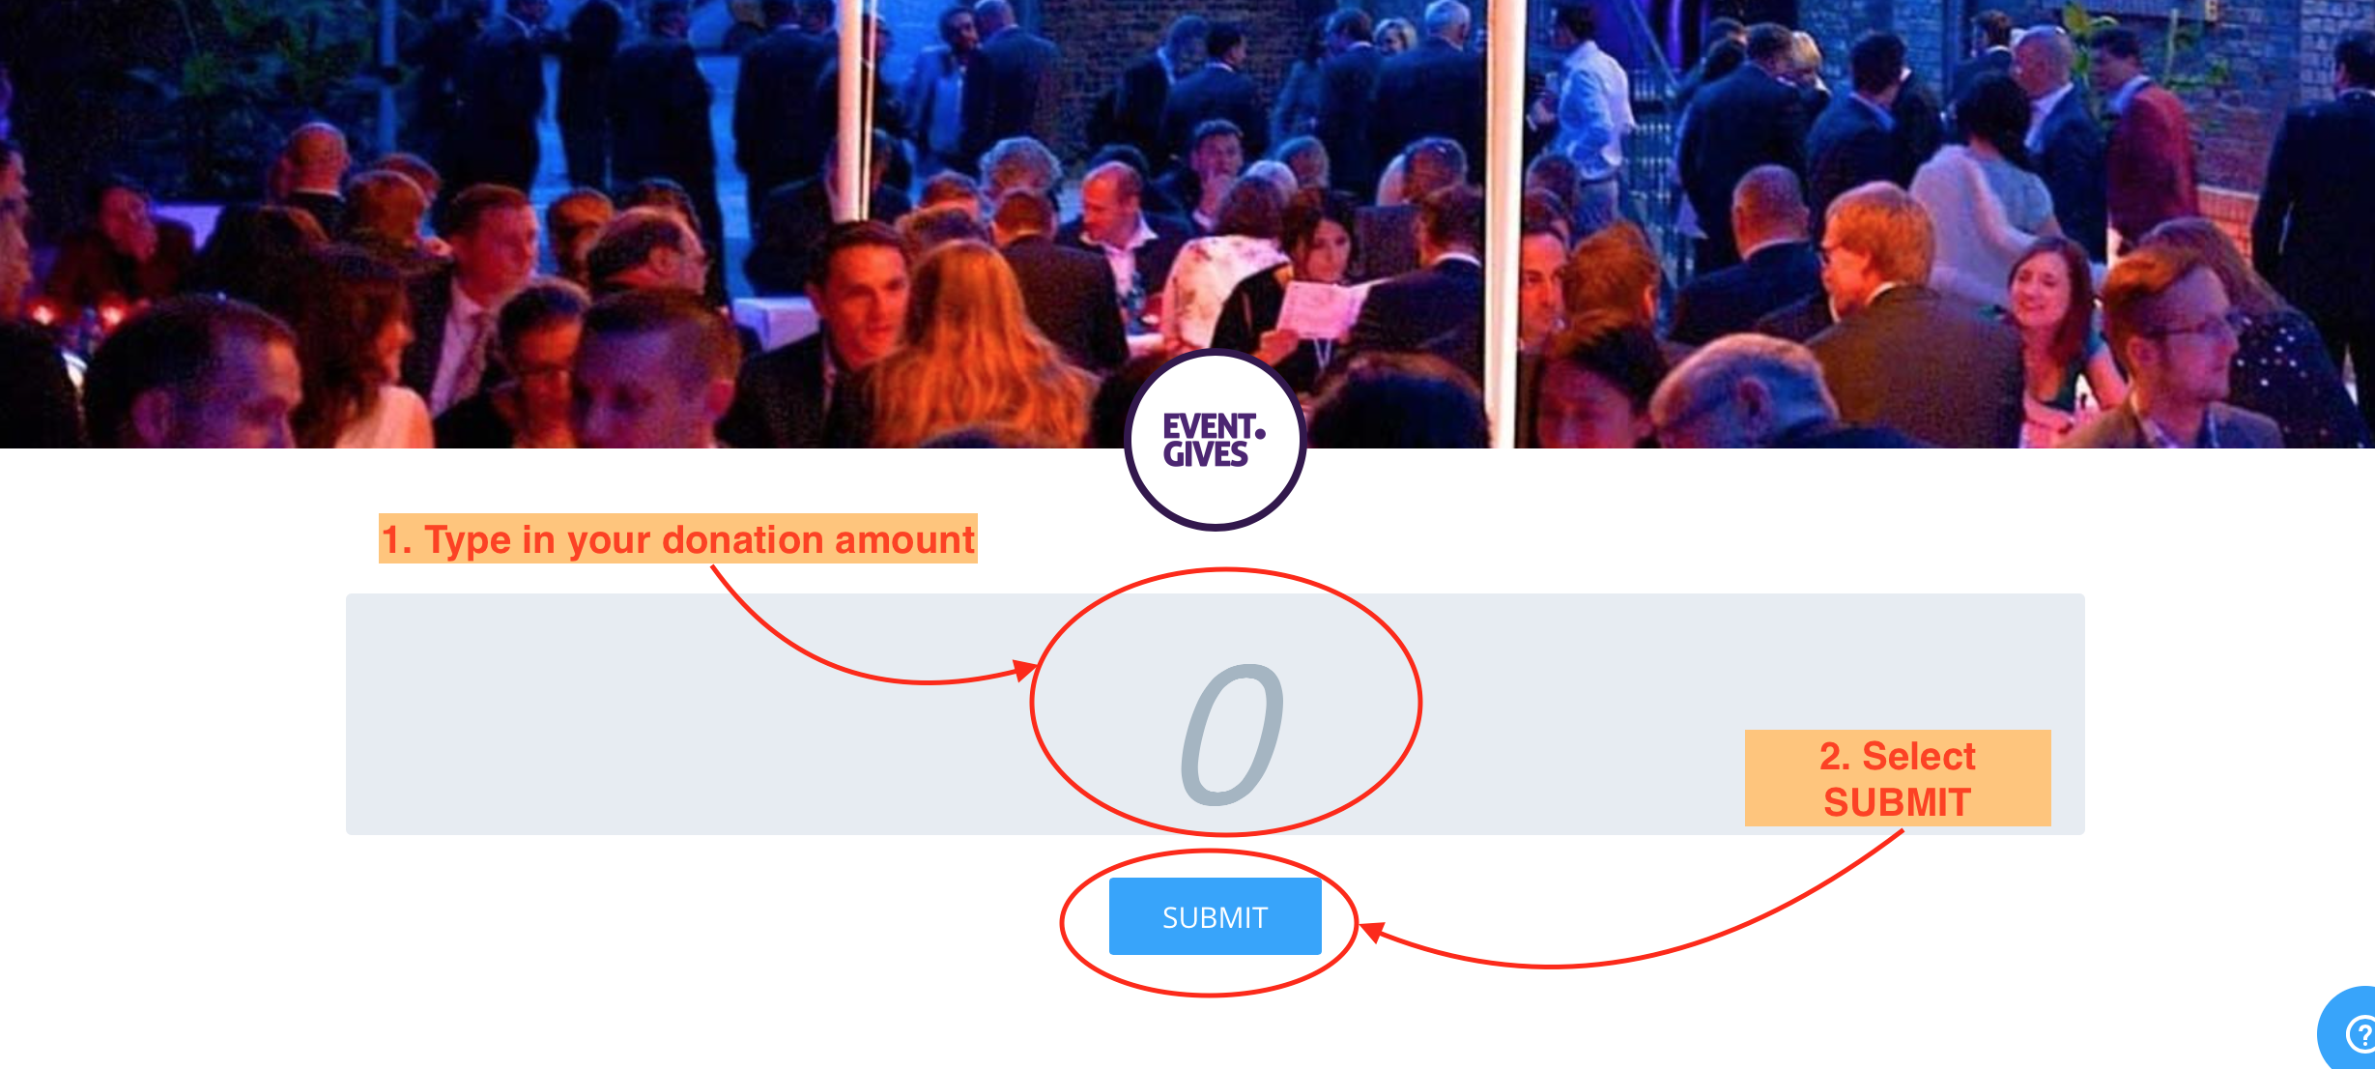Click the blue SUBMIT button

click(x=1215, y=916)
